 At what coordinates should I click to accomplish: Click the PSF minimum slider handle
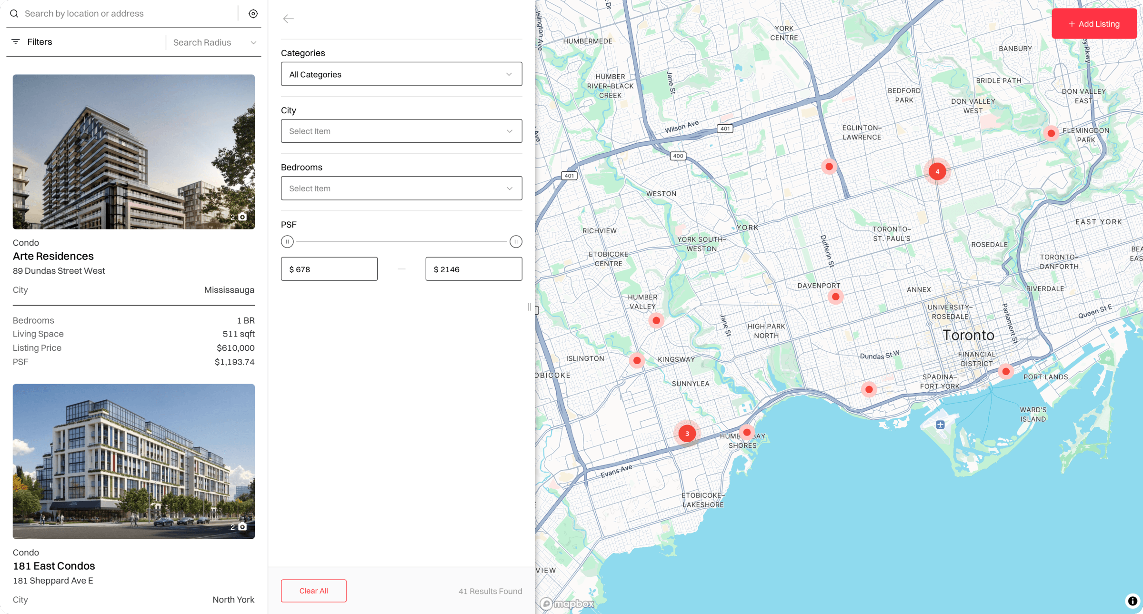click(x=287, y=242)
